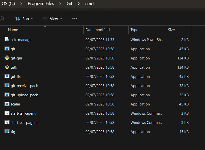Click the aslr-manager PowerShell file icon
Image resolution: width=205 pixels, height=150 pixels.
[7, 39]
